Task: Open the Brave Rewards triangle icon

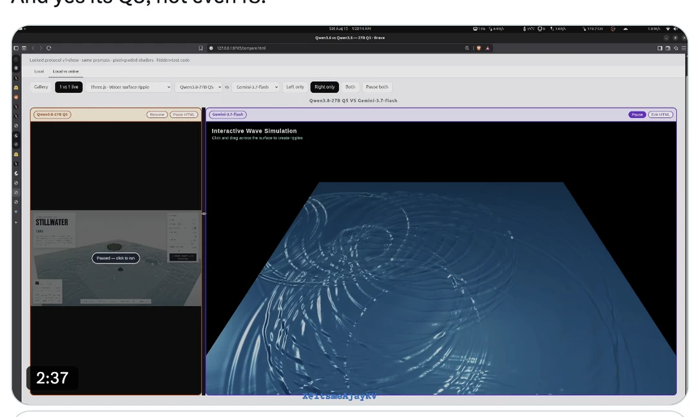Action: tap(487, 48)
